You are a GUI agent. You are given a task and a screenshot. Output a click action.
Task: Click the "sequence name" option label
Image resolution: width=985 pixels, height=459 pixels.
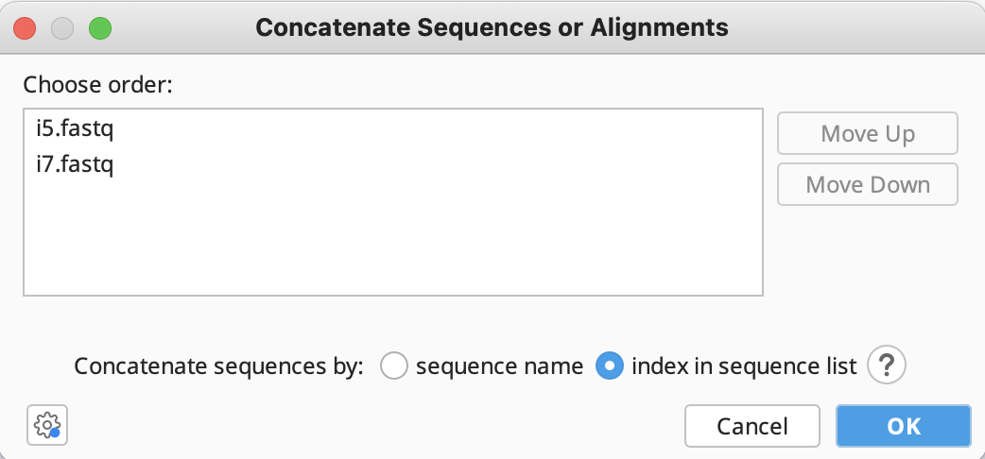click(499, 365)
